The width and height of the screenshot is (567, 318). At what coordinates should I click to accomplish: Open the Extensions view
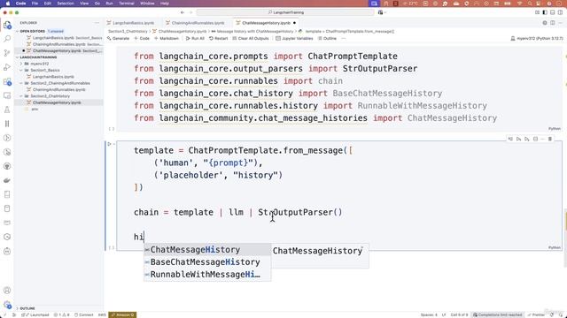coord(7,81)
